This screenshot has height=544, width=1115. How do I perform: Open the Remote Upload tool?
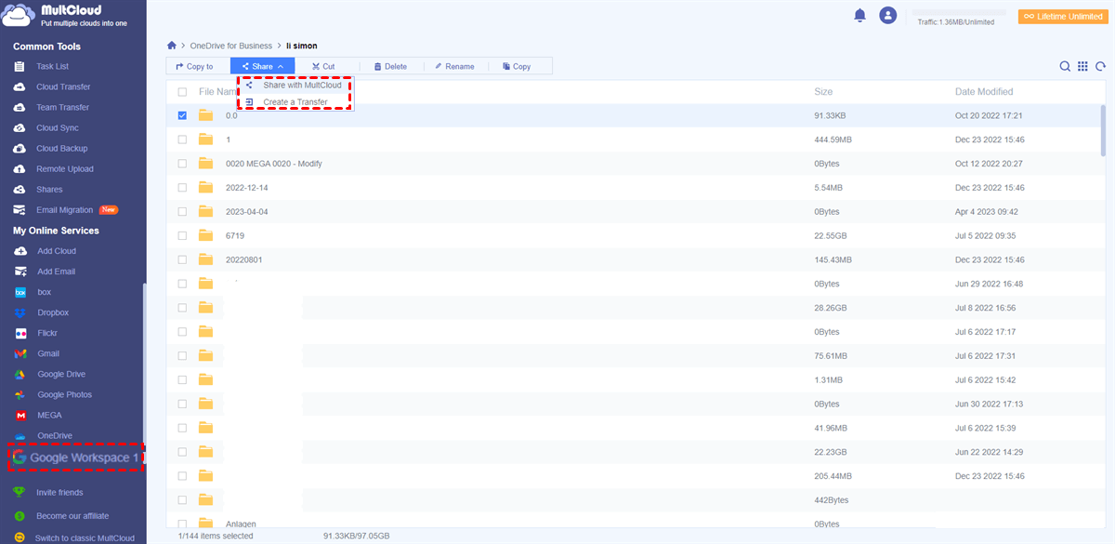click(x=65, y=169)
